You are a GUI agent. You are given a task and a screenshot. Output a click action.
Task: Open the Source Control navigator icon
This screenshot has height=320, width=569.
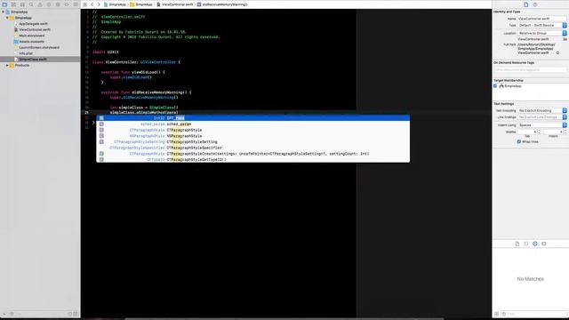point(13,4)
